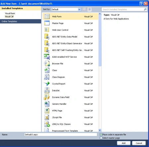Select the Browser File icon
Screen dimensions: 149x147
[47, 63]
